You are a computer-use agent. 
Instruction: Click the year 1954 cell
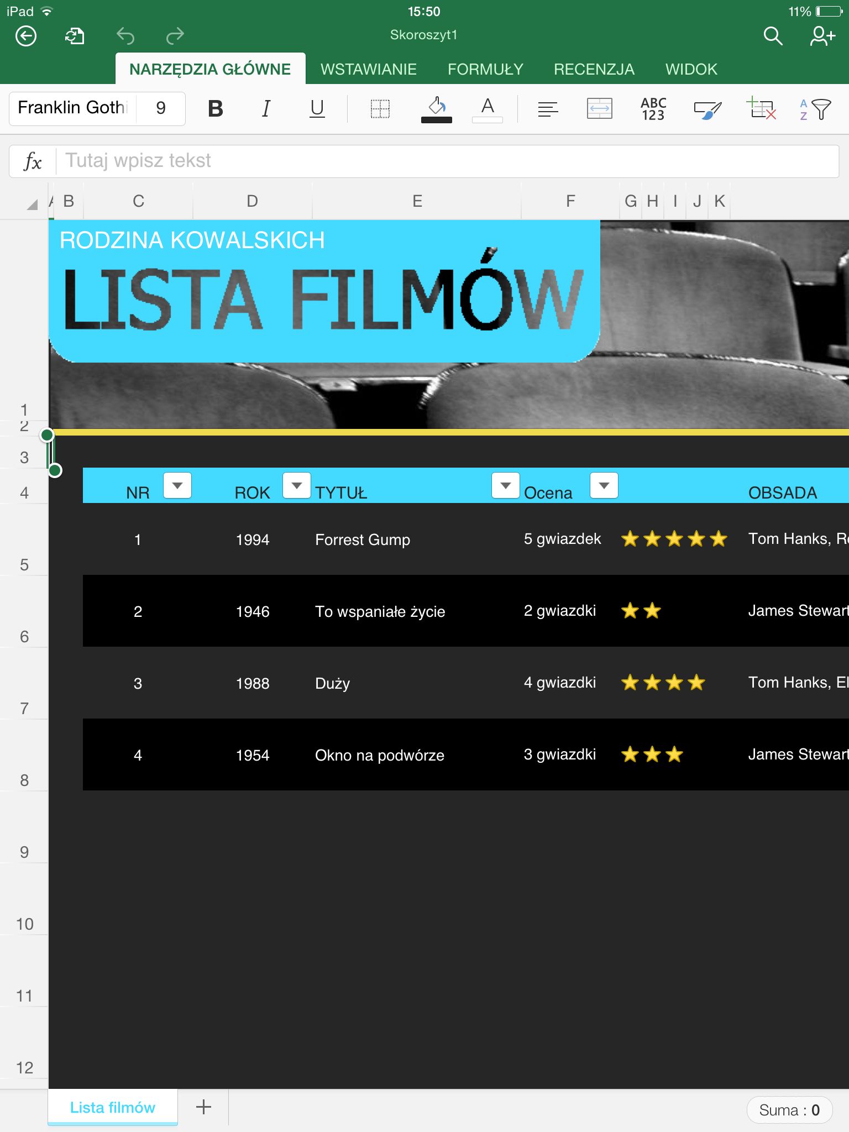coord(253,755)
